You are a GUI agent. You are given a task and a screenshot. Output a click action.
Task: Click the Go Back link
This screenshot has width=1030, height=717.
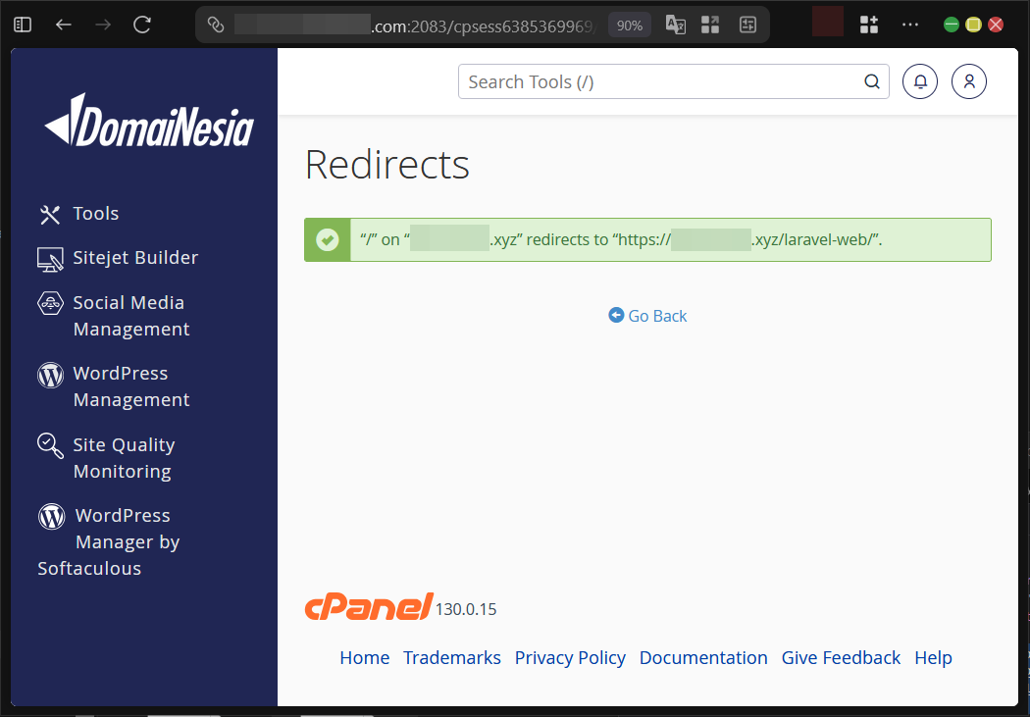coord(647,316)
